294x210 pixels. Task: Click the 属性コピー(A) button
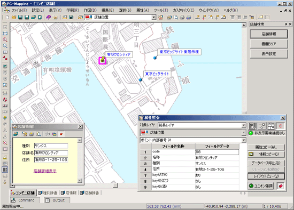266,147
